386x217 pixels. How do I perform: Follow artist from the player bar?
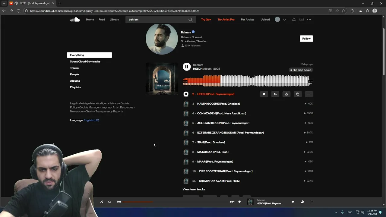coord(302,202)
